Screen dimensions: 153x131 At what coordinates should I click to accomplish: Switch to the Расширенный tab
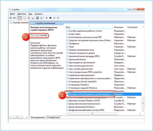click(x=37, y=117)
